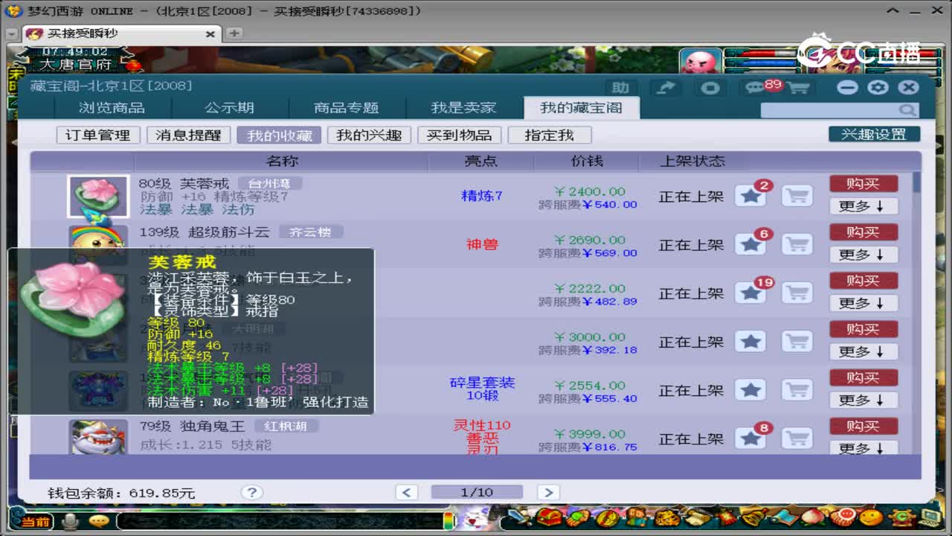Open 指定我 sub-tab
Viewport: 952px width, 536px height.
(x=549, y=135)
